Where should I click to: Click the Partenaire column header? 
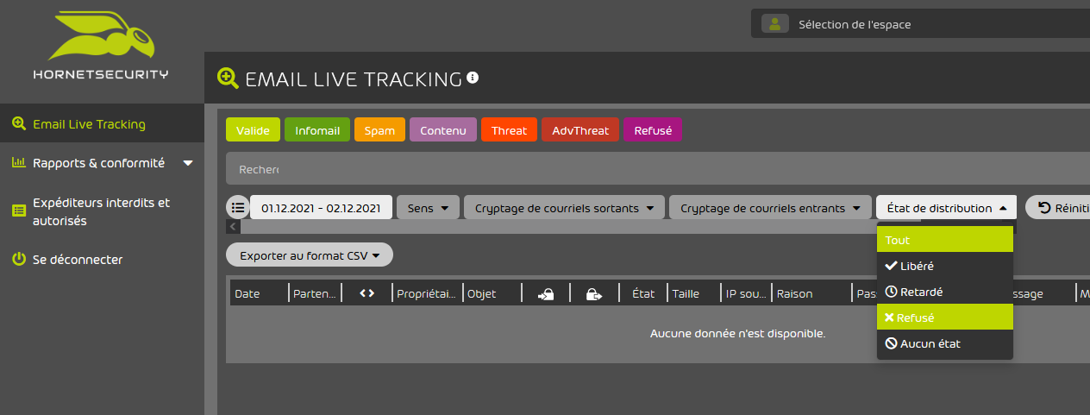point(315,293)
